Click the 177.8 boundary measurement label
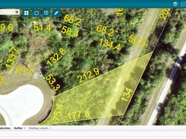Viewport: 186px width, 139px height. coord(78,115)
